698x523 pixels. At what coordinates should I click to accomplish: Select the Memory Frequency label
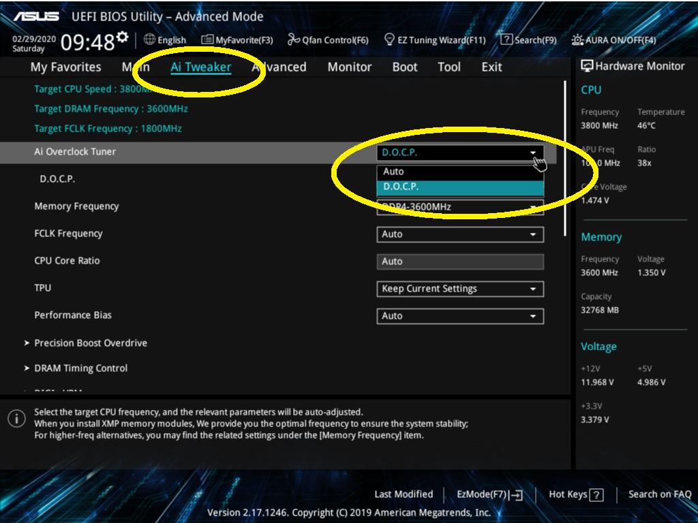coord(76,206)
